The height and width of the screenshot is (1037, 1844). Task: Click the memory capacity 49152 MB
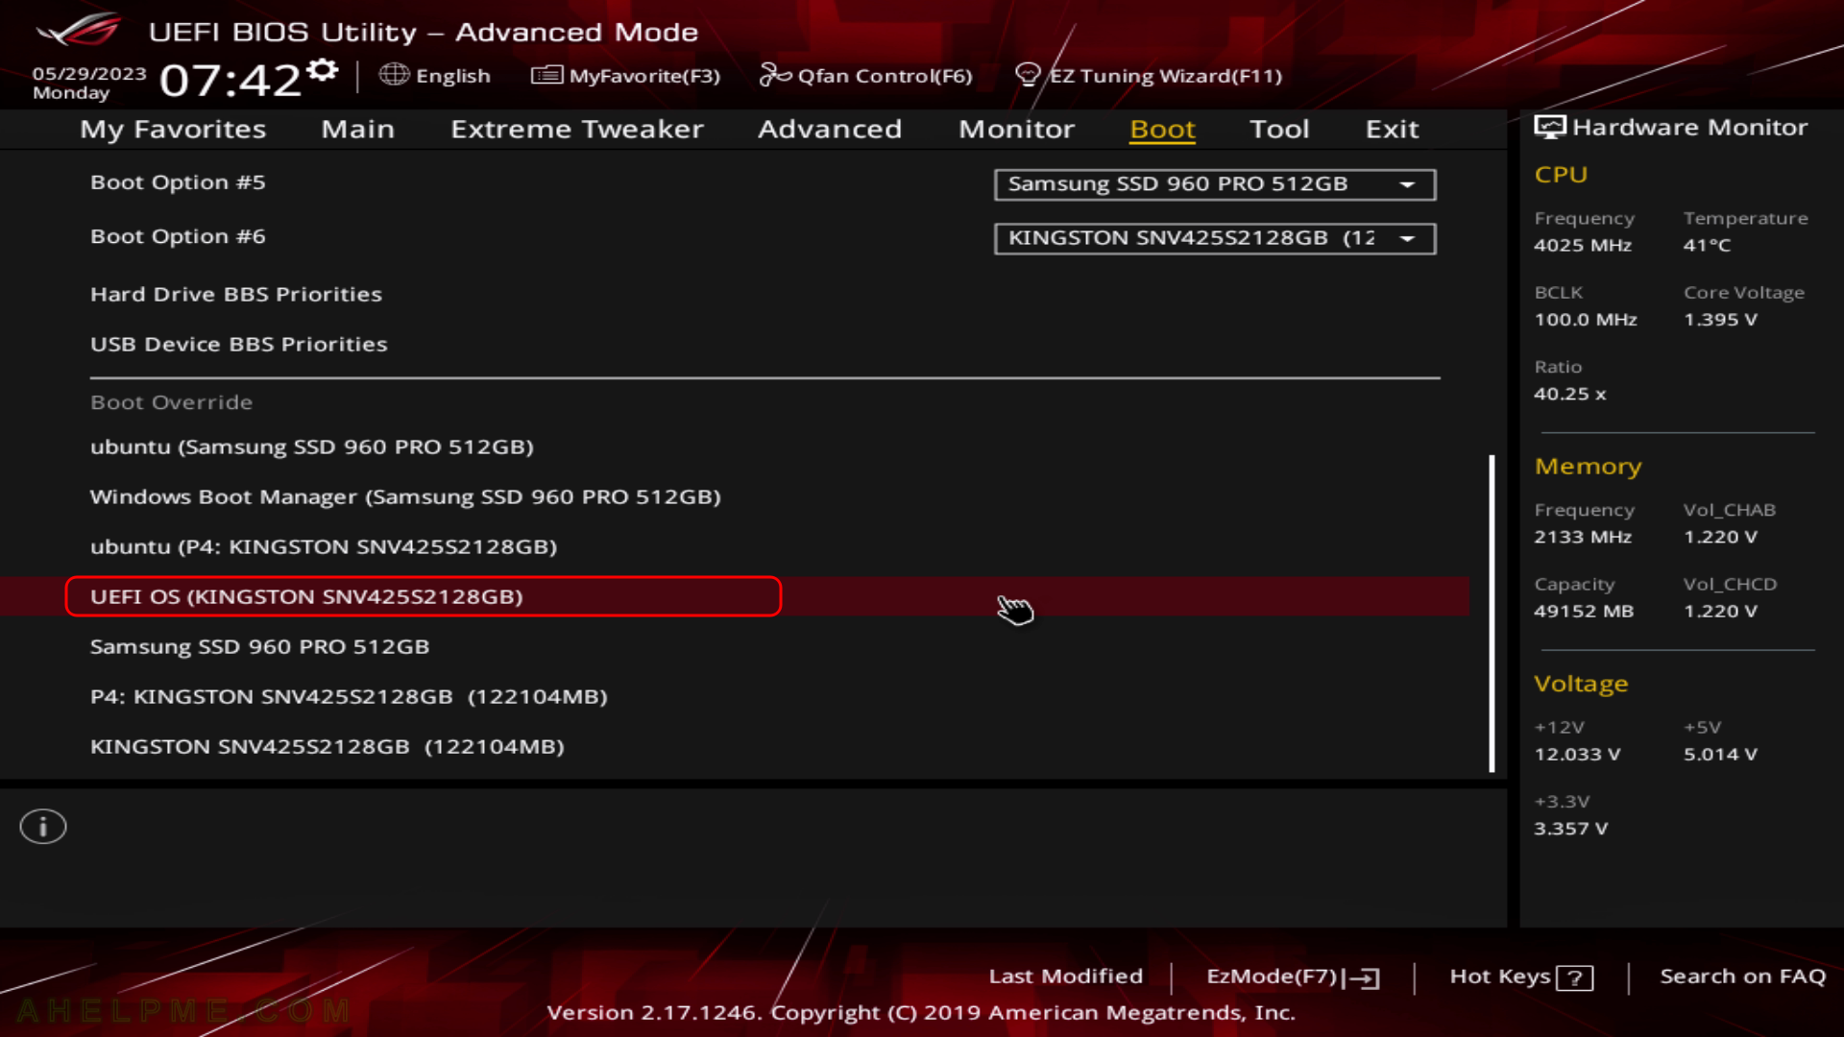coord(1584,611)
